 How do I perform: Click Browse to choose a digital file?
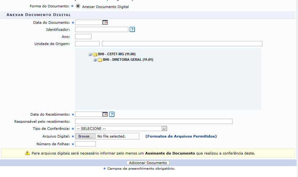[85, 136]
